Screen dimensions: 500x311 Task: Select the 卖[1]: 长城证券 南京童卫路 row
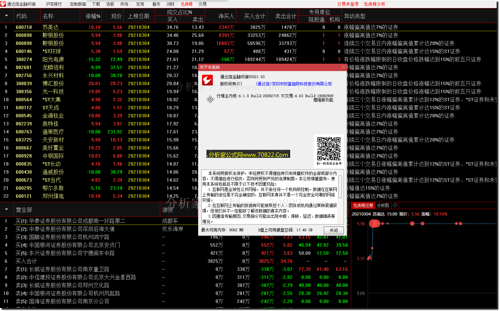[62, 269]
